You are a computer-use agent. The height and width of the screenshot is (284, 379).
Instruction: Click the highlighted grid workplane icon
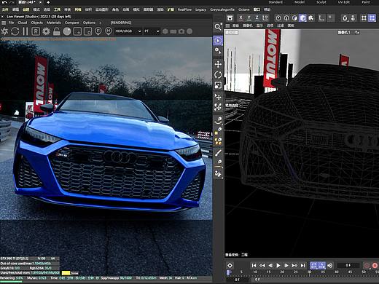coord(372,18)
